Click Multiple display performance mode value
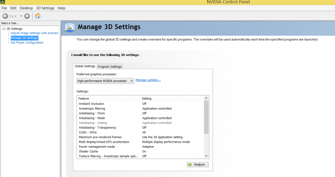Image resolution: width=335 pixels, height=177 pixels. coord(166,142)
